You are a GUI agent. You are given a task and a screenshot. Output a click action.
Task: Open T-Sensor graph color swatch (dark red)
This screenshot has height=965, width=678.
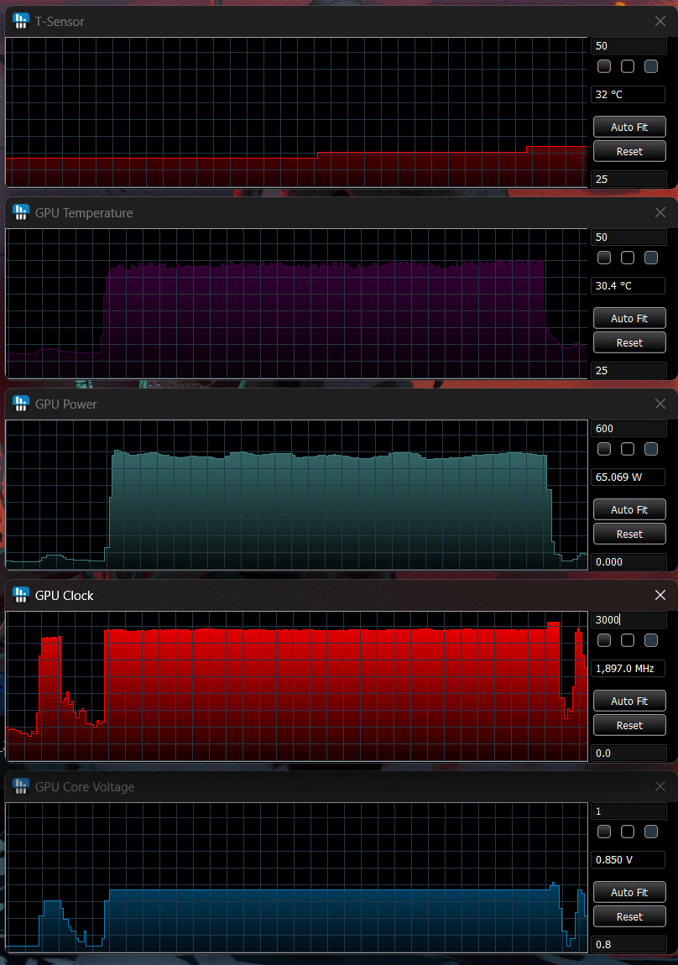(604, 66)
